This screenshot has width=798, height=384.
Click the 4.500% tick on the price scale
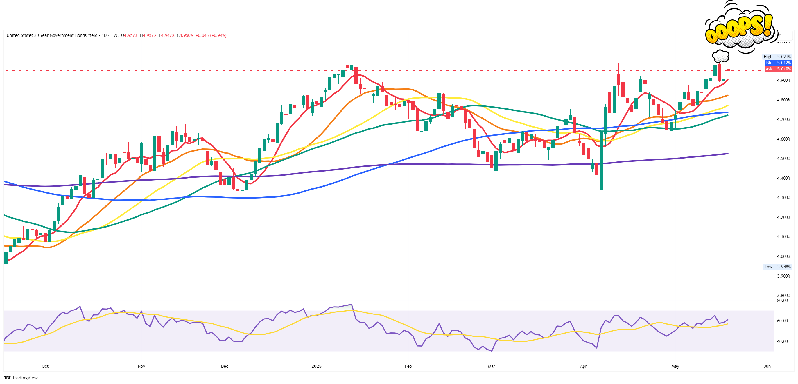point(783,159)
